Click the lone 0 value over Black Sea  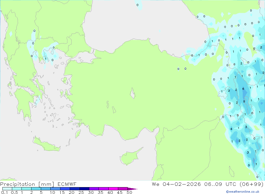coord(137,5)
